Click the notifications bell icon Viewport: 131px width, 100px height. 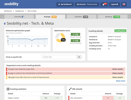click(103, 4)
